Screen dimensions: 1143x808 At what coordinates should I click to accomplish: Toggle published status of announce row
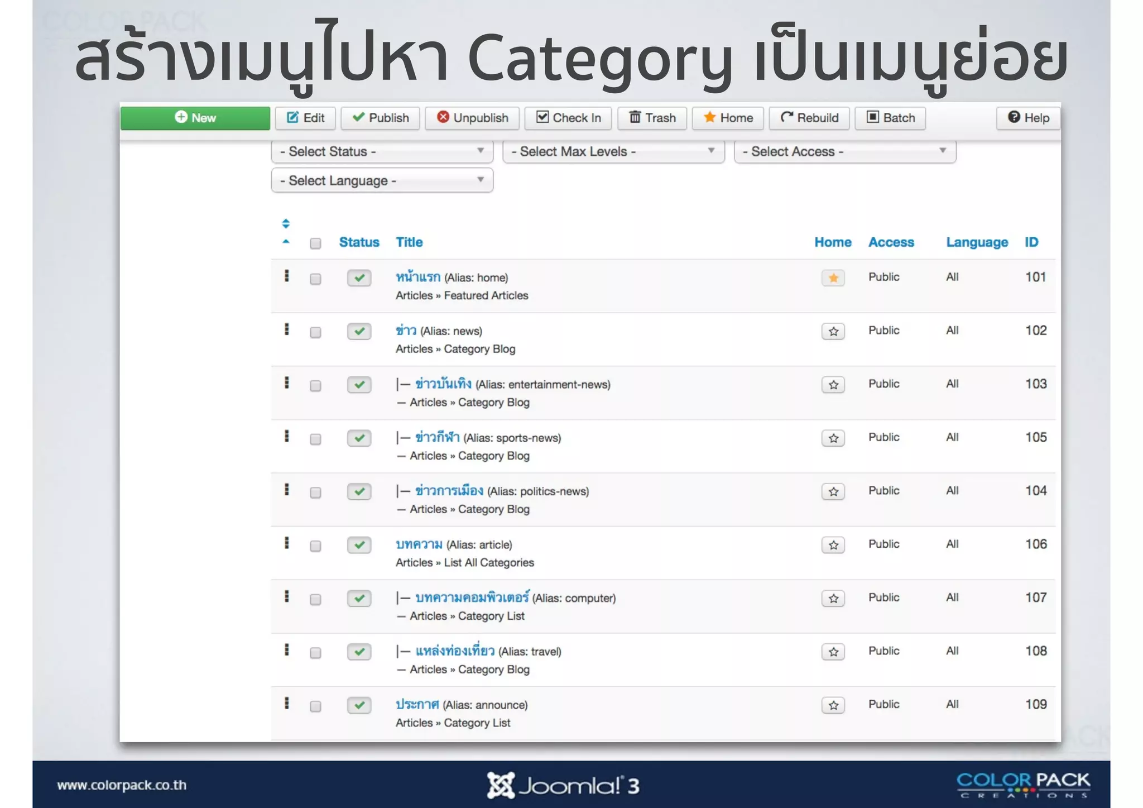(x=359, y=705)
